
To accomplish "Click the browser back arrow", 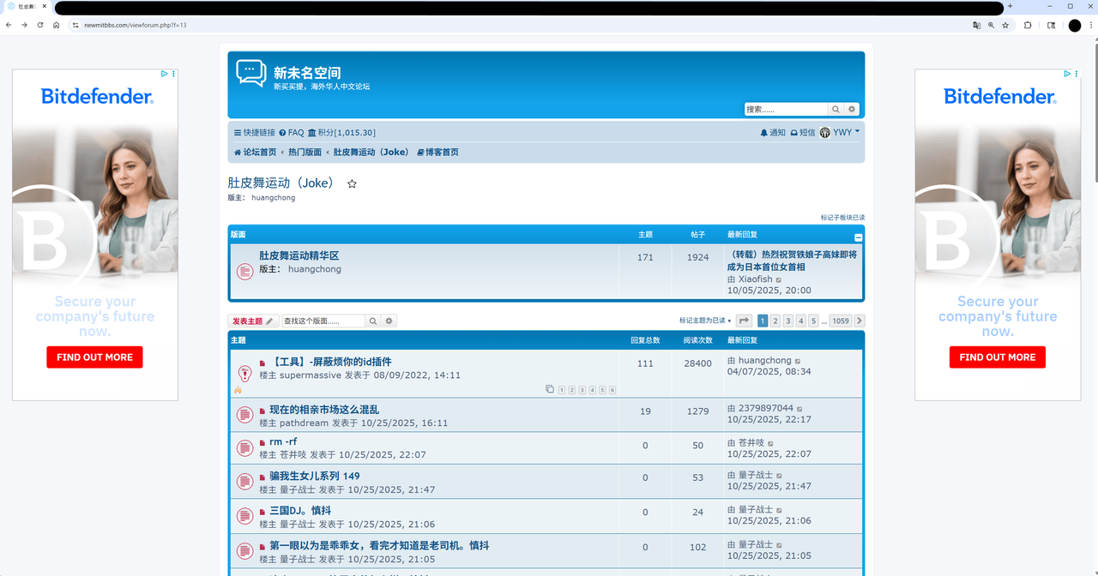I will (9, 25).
